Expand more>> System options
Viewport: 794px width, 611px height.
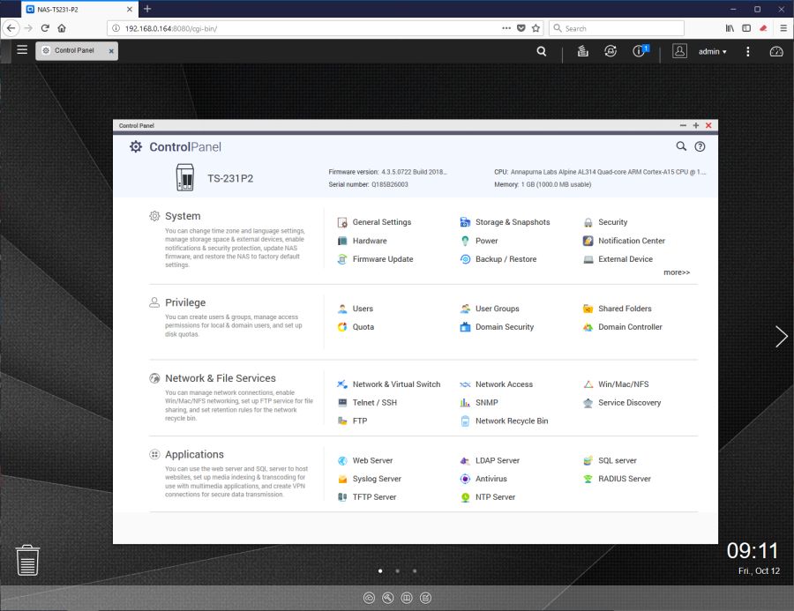(x=677, y=272)
